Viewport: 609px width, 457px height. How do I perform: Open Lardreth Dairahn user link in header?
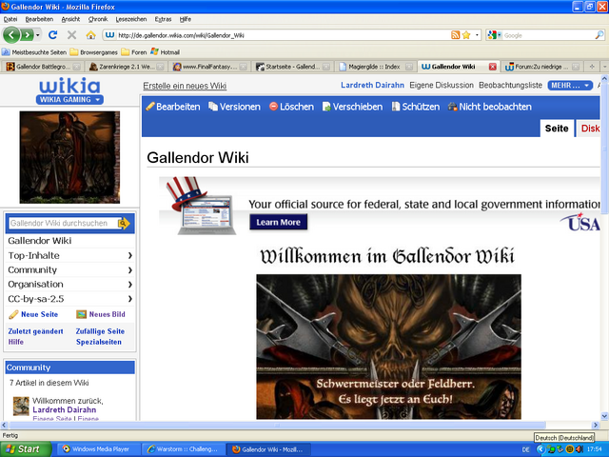(372, 85)
